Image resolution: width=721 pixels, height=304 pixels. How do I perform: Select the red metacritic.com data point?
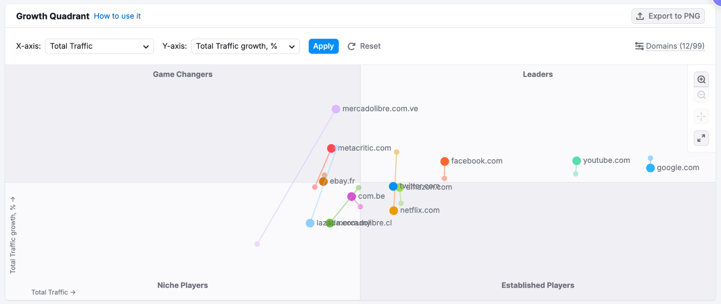pyautogui.click(x=331, y=148)
